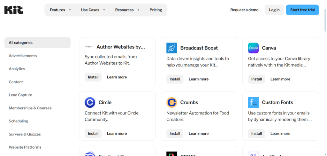327x156 pixels.
Task: Click the Kit logo
Action: click(x=13, y=10)
